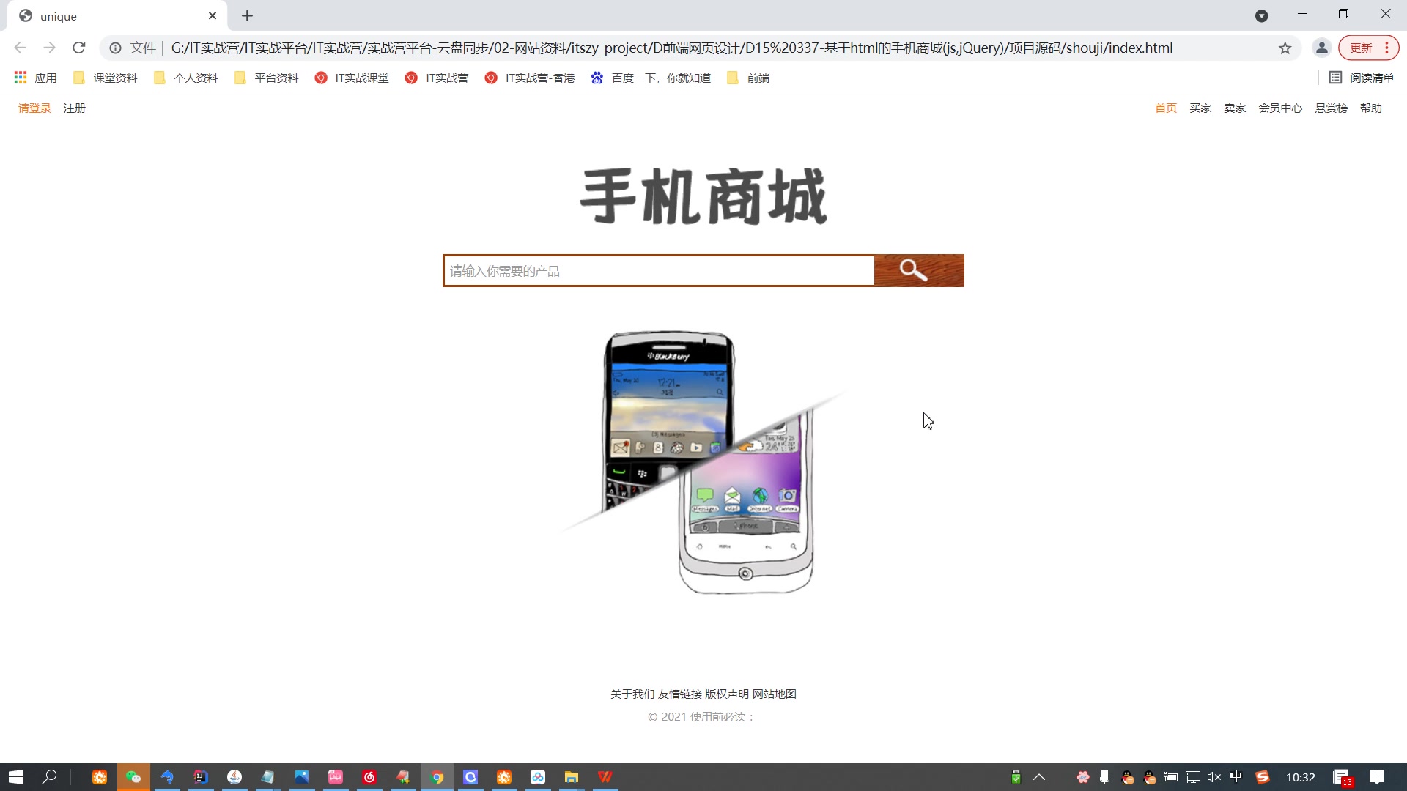Open IT实战营 bookmark
The image size is (1407, 791).
tap(437, 78)
